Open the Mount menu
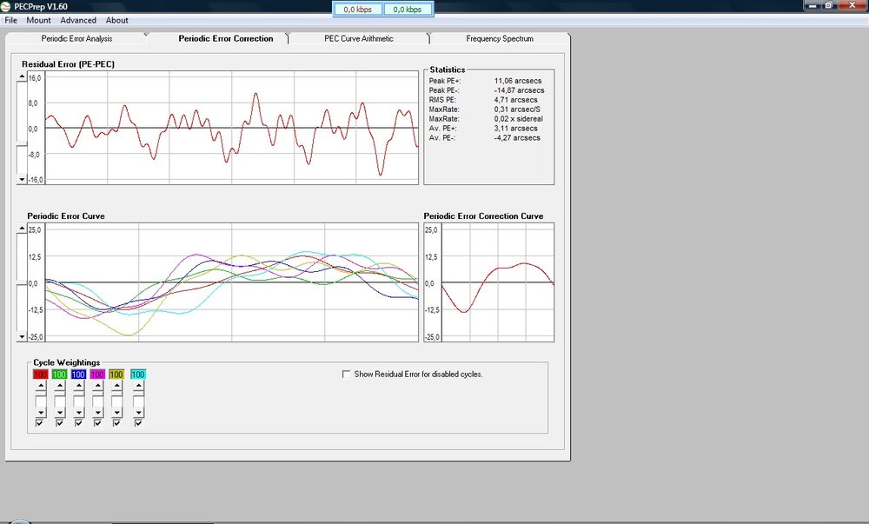 point(38,20)
